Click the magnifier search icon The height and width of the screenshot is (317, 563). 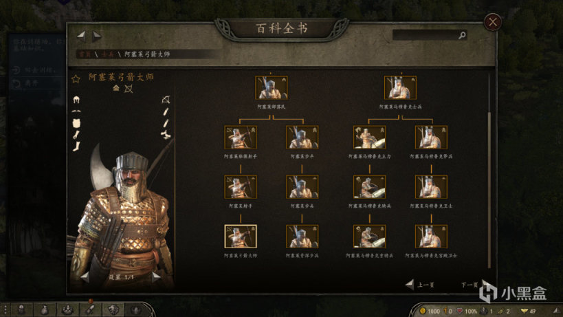click(462, 35)
